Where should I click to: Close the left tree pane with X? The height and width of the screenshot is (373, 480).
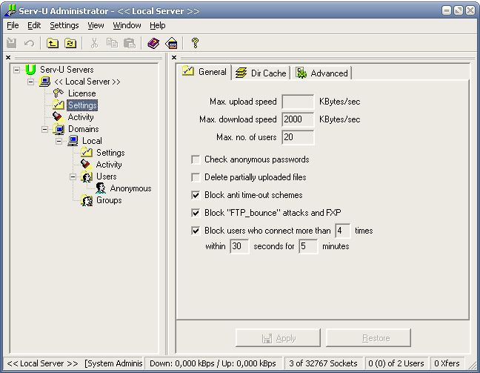pos(8,57)
